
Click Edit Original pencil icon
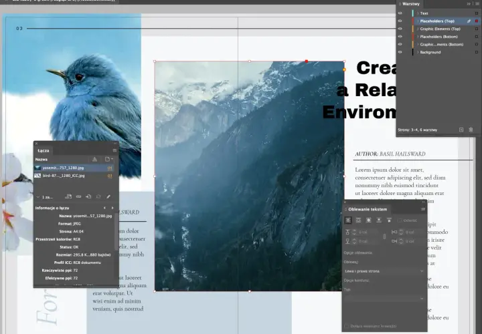(x=108, y=196)
